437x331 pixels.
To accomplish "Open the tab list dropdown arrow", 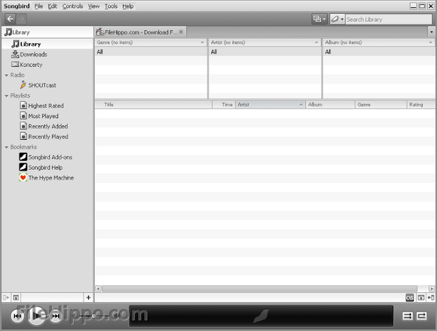I will [x=432, y=32].
